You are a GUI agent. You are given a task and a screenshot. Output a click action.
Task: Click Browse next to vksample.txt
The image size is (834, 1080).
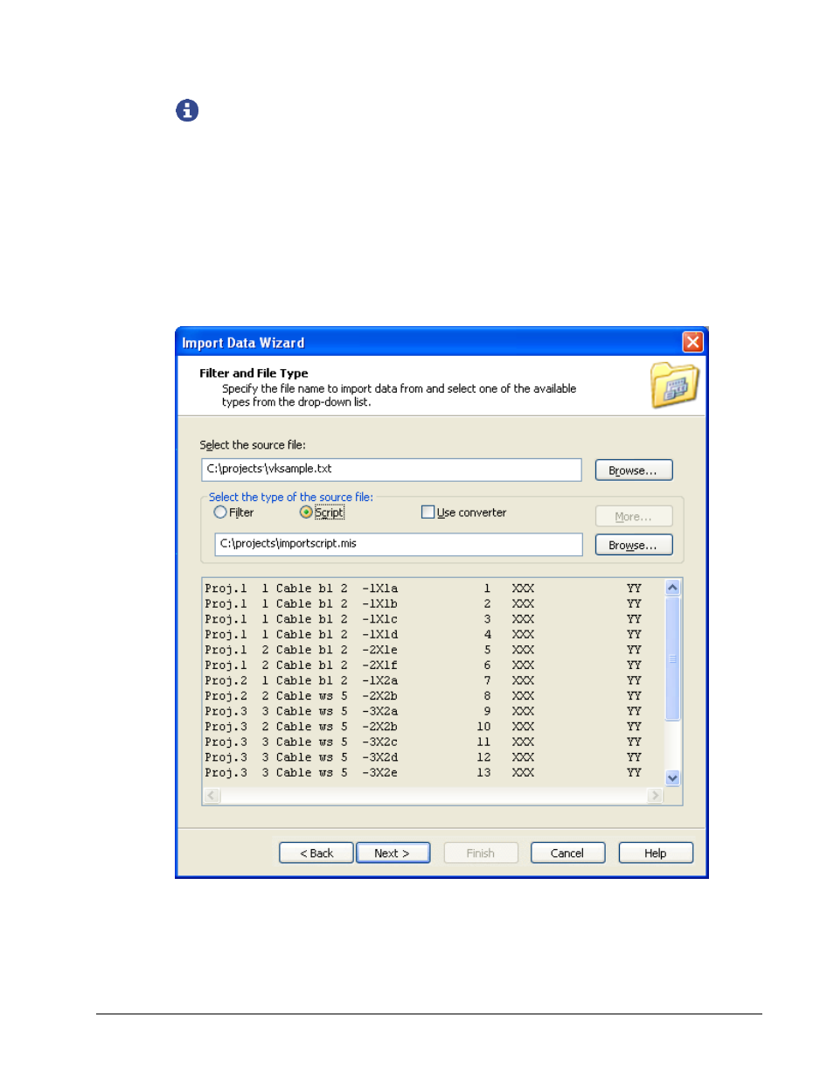tap(634, 470)
